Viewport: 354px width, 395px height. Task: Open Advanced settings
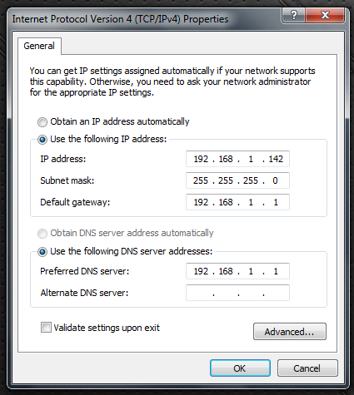[290, 332]
